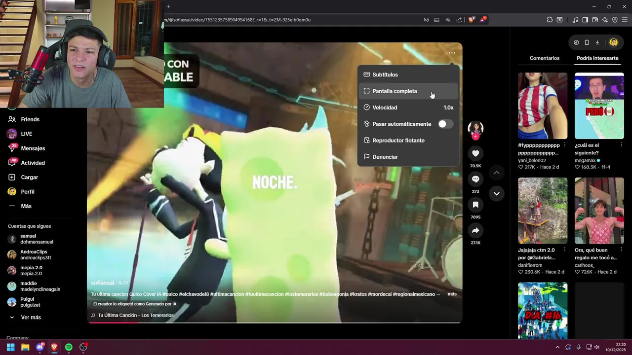This screenshot has width=632, height=355.
Task: Open Más in the left sidebar
Action: click(20, 206)
